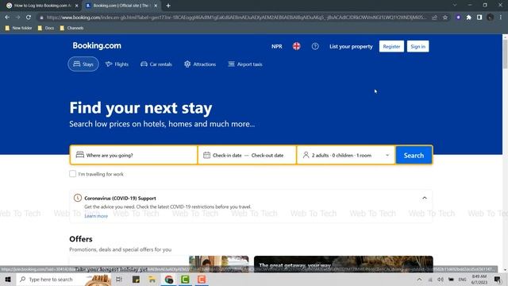Bookmark this page with star icon

(445, 17)
